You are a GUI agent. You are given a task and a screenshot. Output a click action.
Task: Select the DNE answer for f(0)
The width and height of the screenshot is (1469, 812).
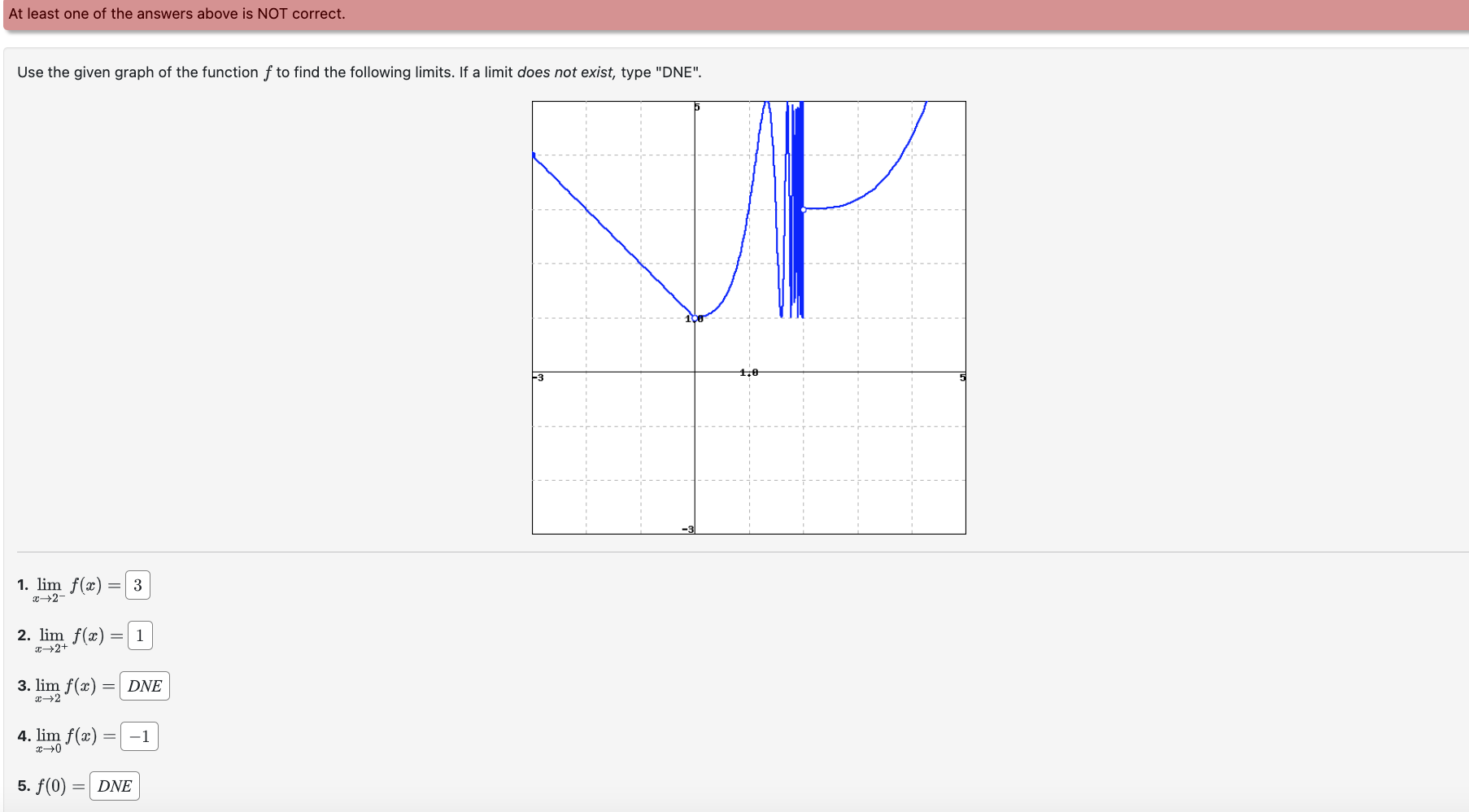114,785
